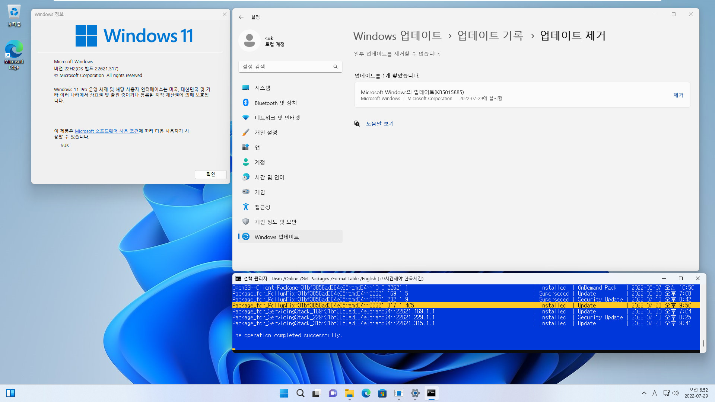Image resolution: width=715 pixels, height=402 pixels.
Task: Open the 게임 gaming category
Action: click(x=290, y=192)
